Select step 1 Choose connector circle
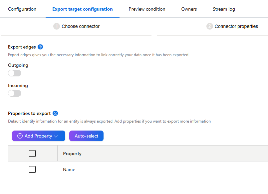The width and height of the screenshot is (268, 194). (57, 26)
